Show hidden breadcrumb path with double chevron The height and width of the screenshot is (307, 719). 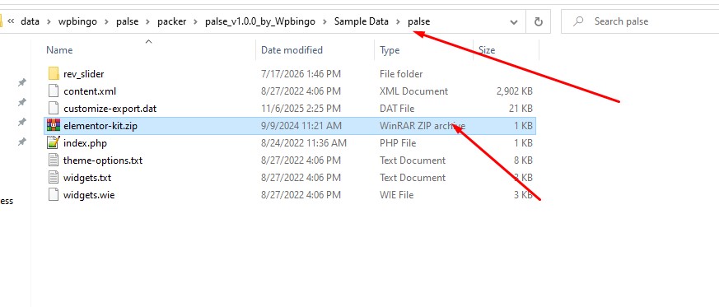coord(11,21)
